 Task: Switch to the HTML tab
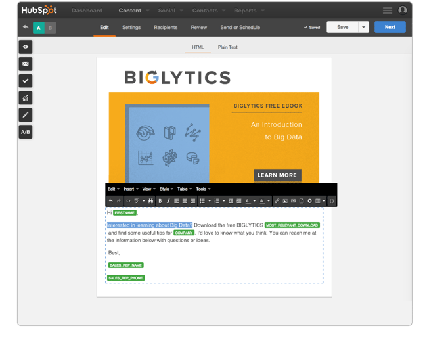(x=198, y=47)
